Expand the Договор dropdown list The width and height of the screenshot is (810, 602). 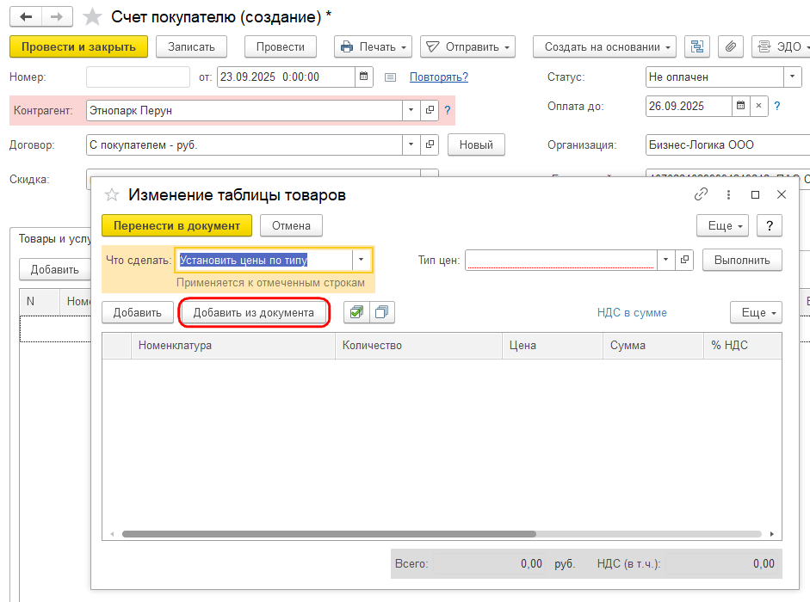[411, 145]
